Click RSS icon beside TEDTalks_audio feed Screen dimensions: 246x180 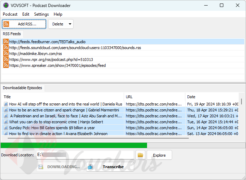pos(6,41)
